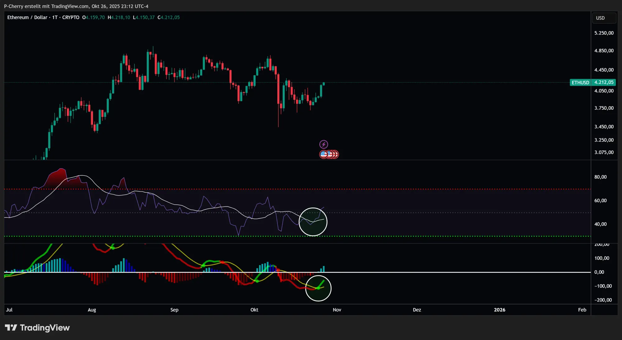Screen dimensions: 622x340
Task: Click the green ETHUSD price label tag
Action: click(x=580, y=82)
